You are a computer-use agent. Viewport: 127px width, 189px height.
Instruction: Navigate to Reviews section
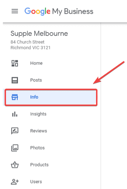(52, 131)
